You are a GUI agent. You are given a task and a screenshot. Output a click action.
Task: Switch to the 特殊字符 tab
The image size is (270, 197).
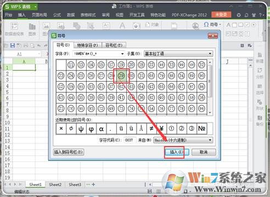[87, 45]
